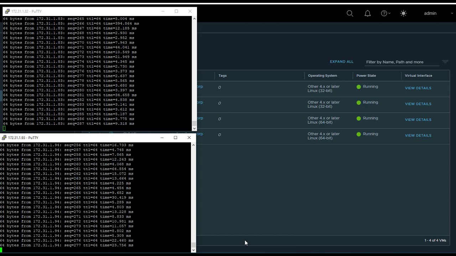Open VIEW DETAILS for first 64-bit VM
The image size is (456, 256).
pos(418,120)
